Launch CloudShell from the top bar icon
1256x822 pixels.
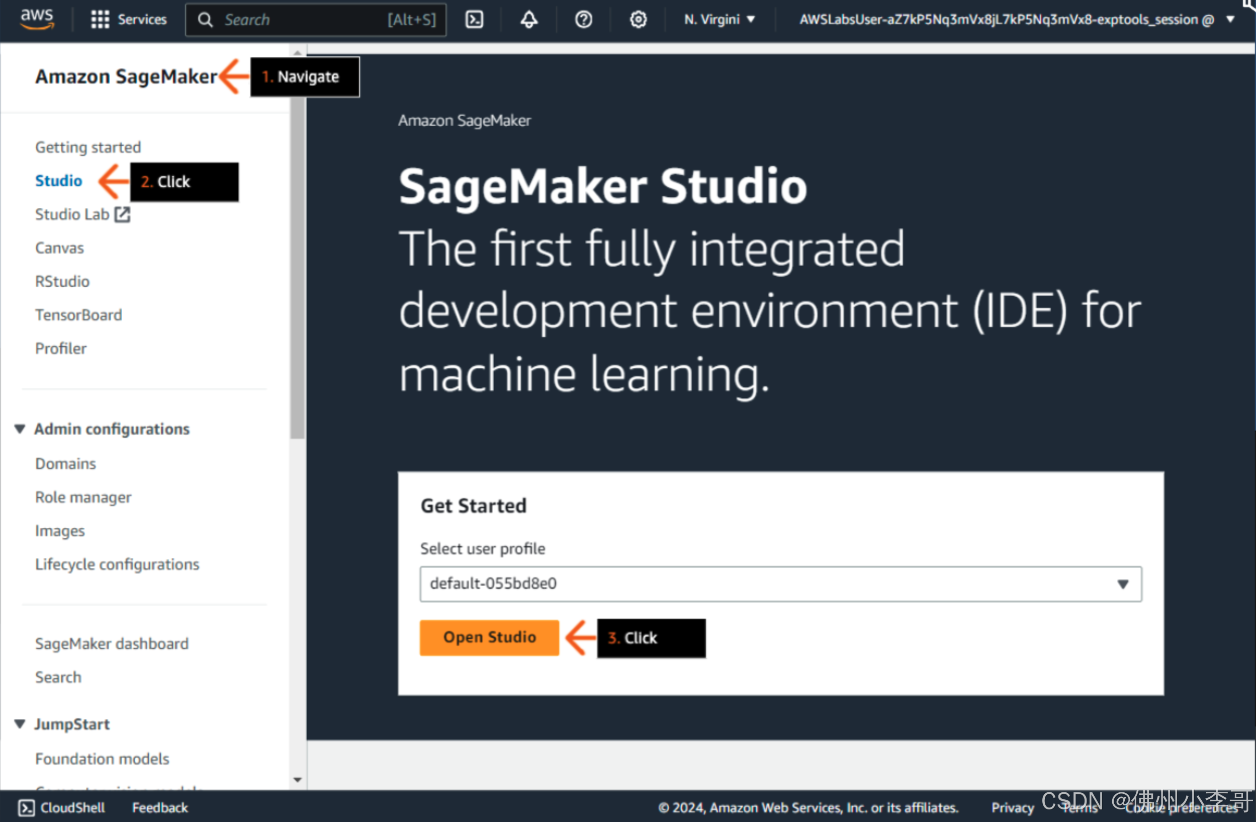474,20
